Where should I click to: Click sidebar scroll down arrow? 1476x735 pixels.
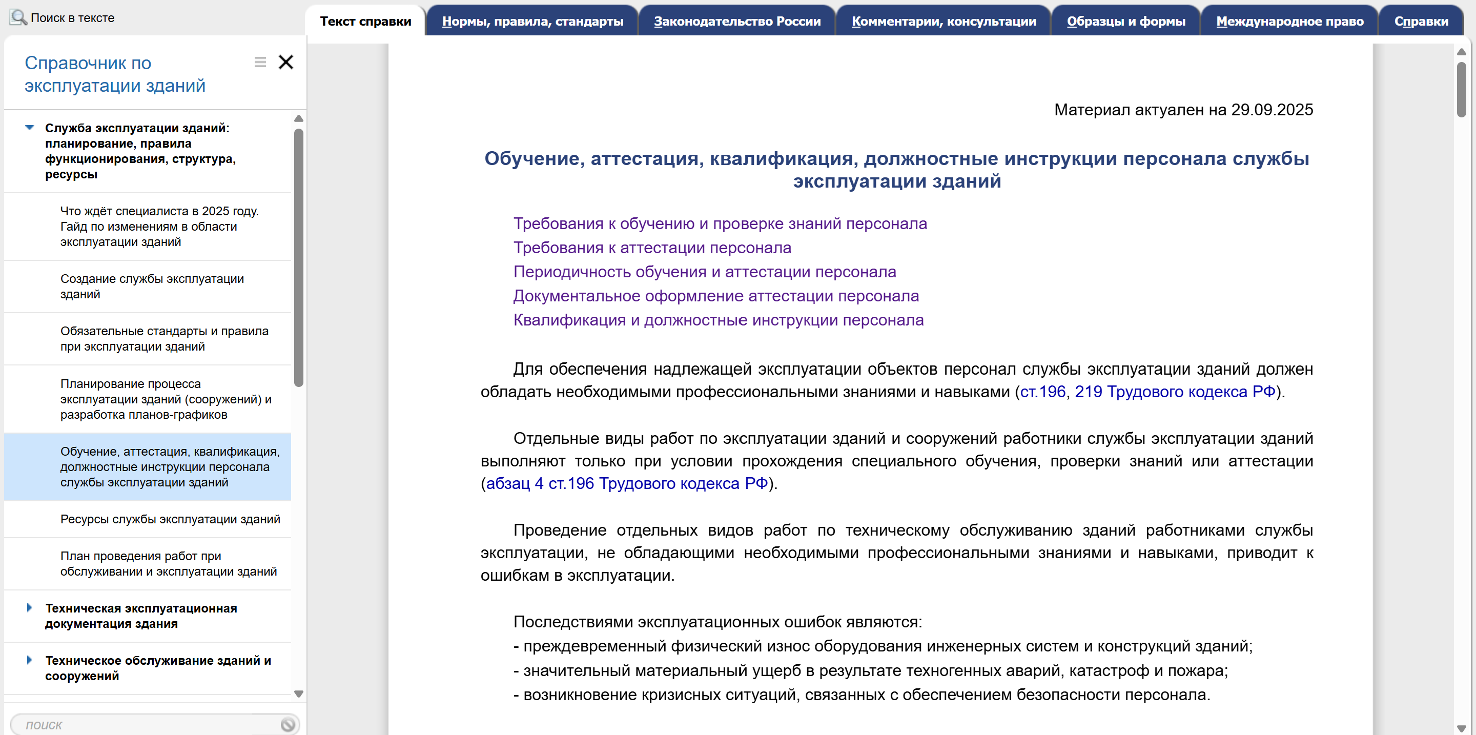(298, 694)
